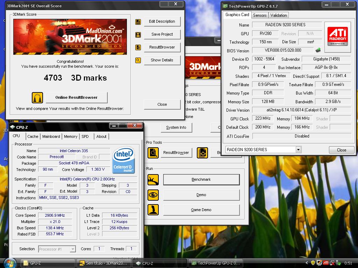
Task: Click the ResultBrowser document icon in score window
Action: tap(138, 47)
